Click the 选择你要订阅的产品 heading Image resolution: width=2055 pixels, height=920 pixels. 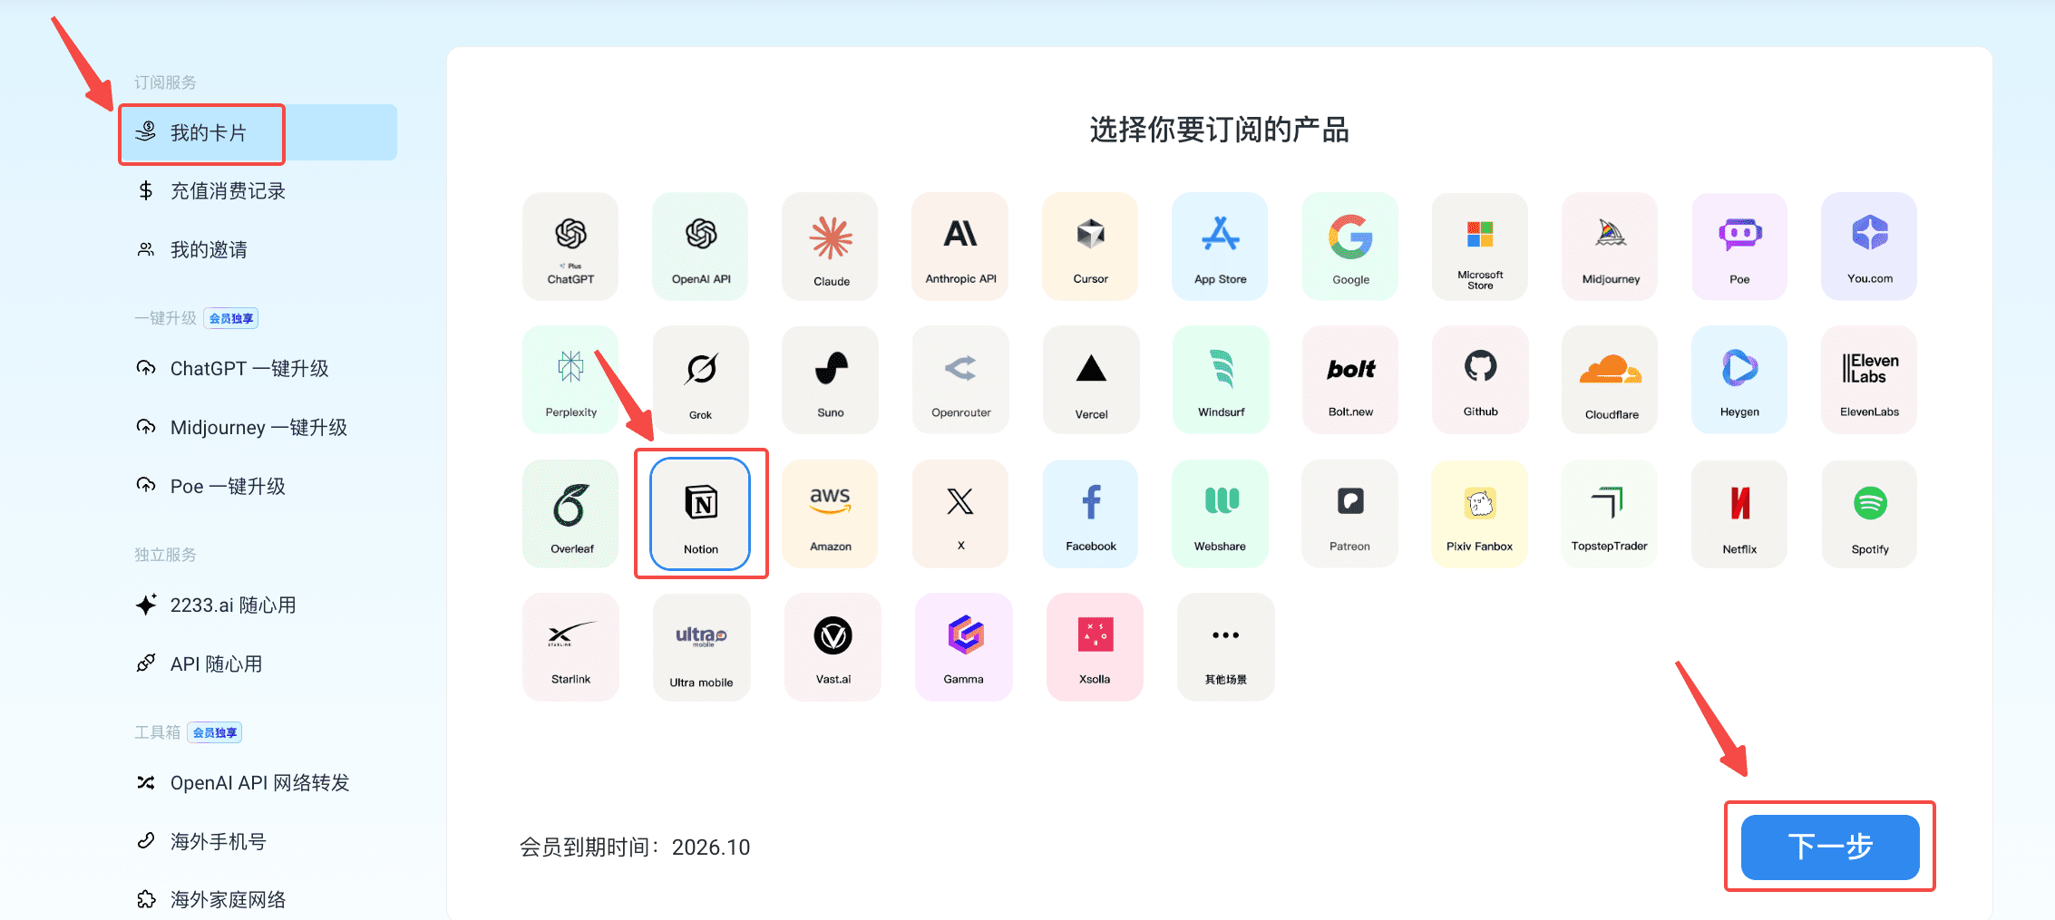(x=1219, y=130)
